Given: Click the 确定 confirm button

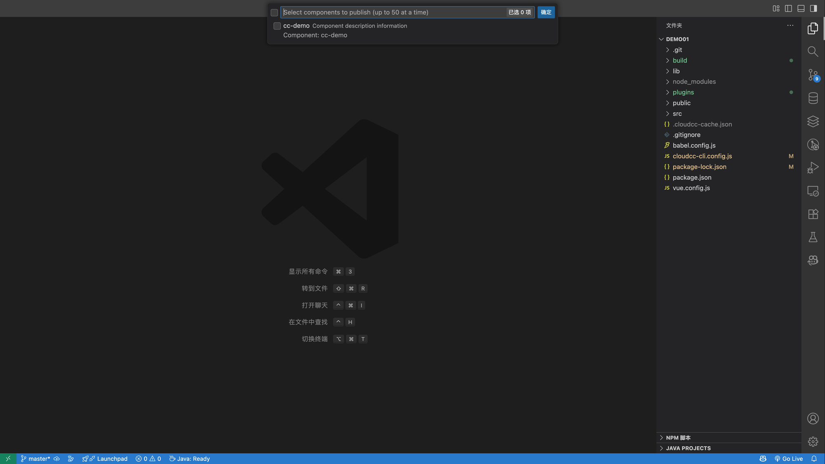Looking at the screenshot, I should [x=546, y=12].
